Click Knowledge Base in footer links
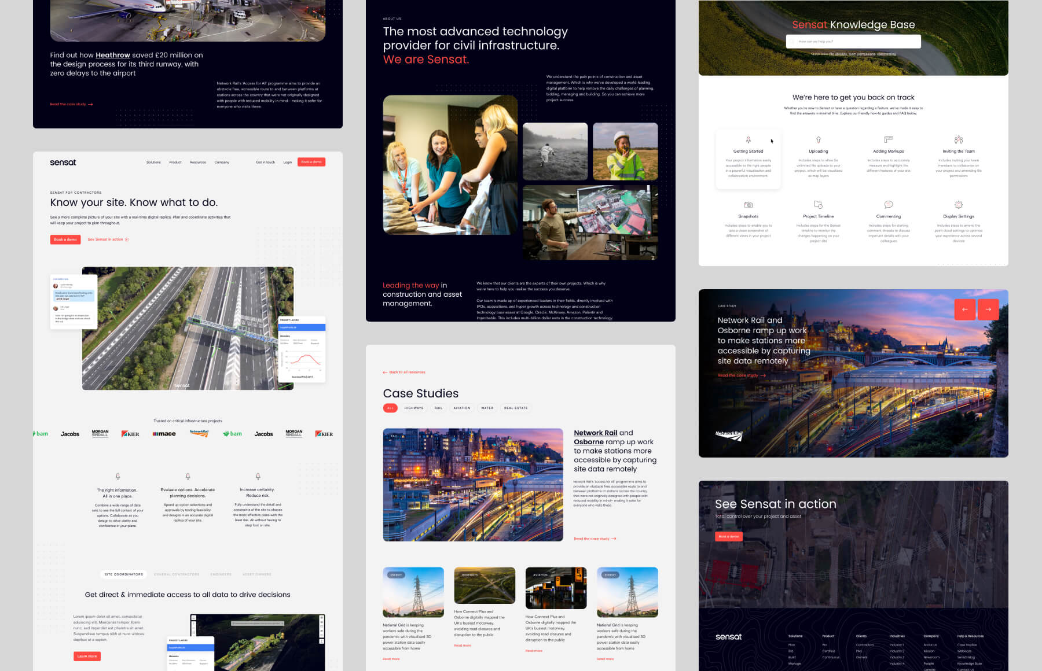Screen dimensions: 1042x671 (969, 663)
